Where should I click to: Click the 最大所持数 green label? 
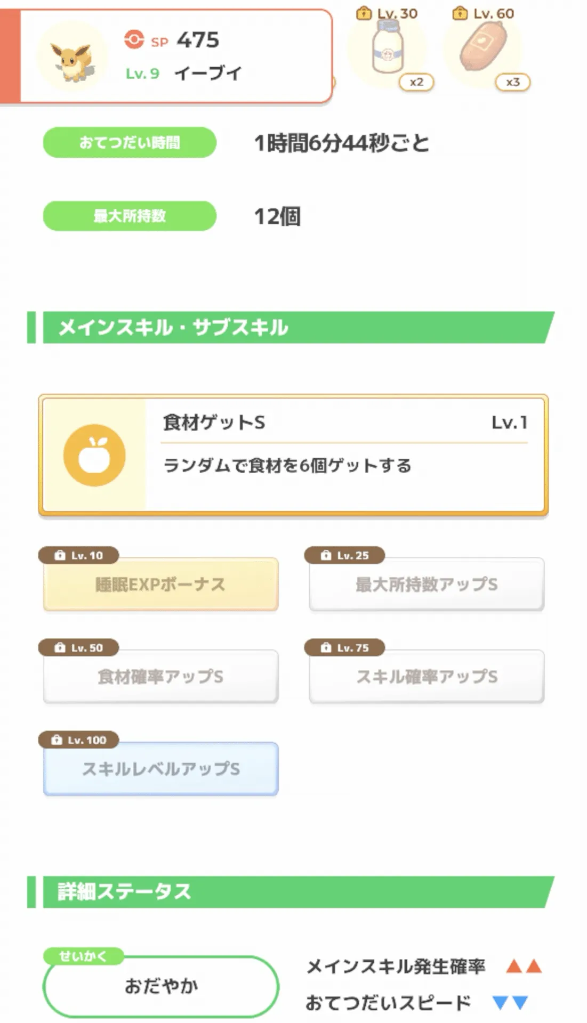pos(130,216)
